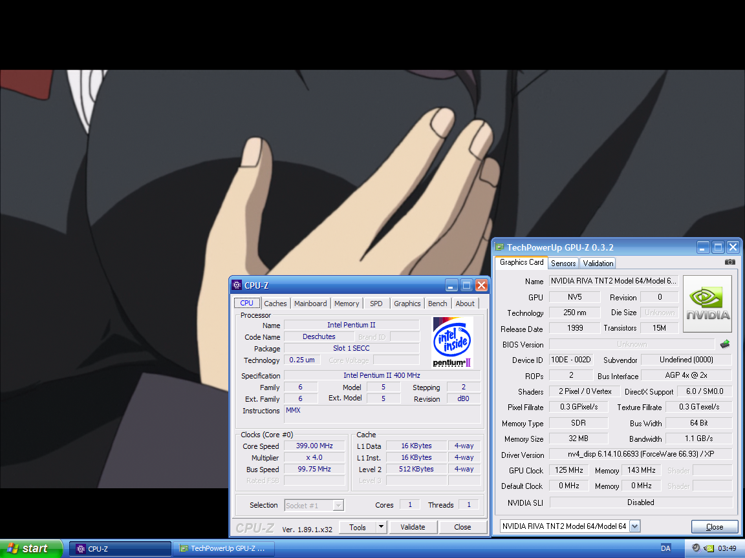Click the speaker-like tray icon beside NVIDIA icon
This screenshot has width=745, height=558.
[696, 548]
